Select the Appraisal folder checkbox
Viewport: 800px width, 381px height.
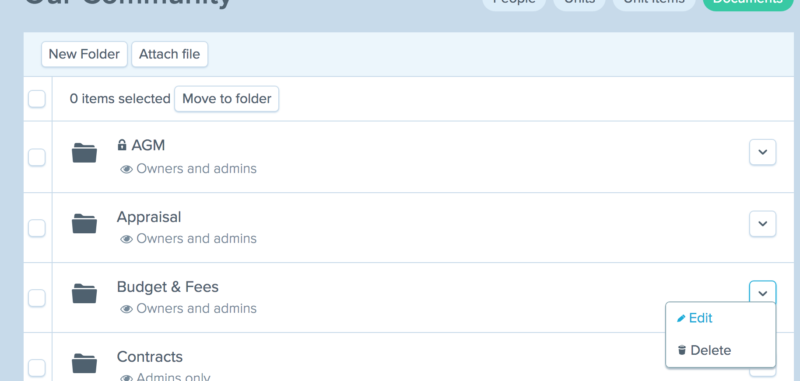click(x=37, y=228)
